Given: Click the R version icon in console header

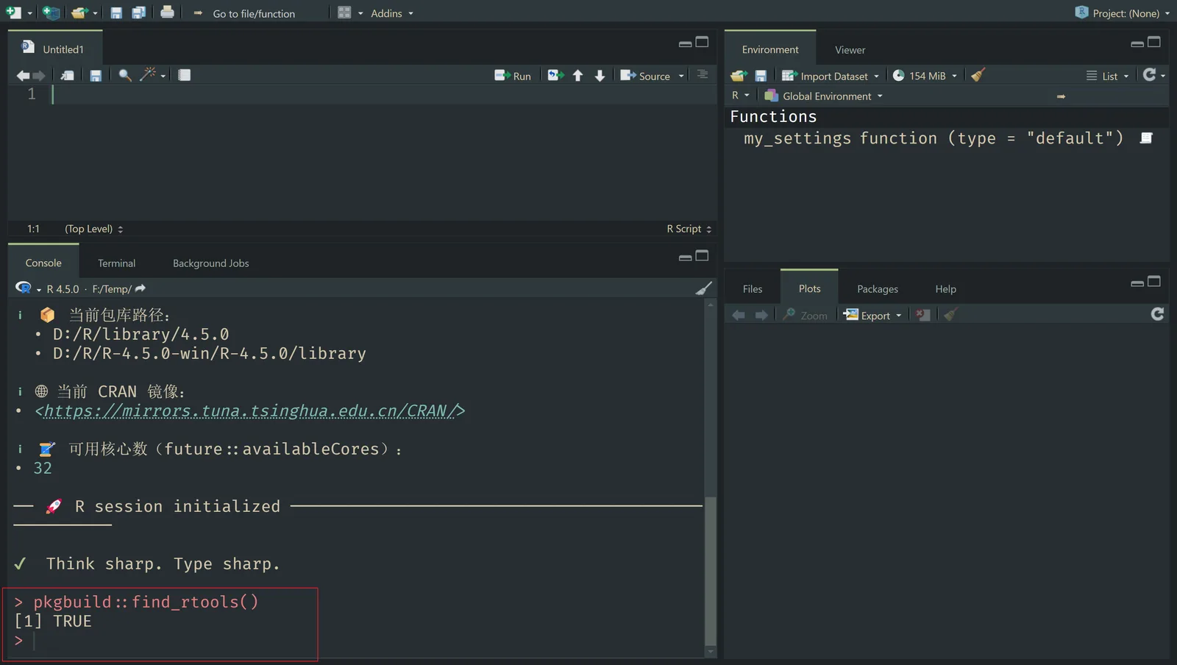Looking at the screenshot, I should coord(24,288).
